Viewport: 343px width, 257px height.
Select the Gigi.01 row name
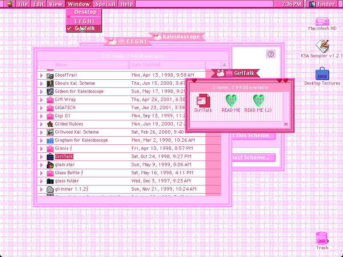coord(62,116)
